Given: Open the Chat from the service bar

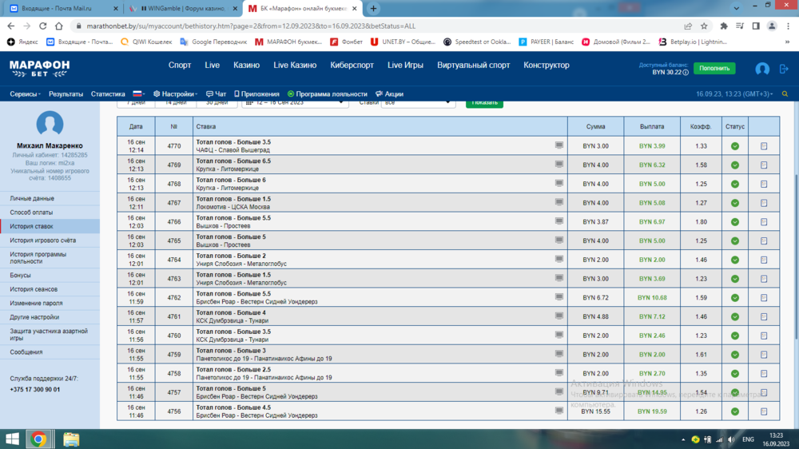Looking at the screenshot, I should [x=216, y=94].
